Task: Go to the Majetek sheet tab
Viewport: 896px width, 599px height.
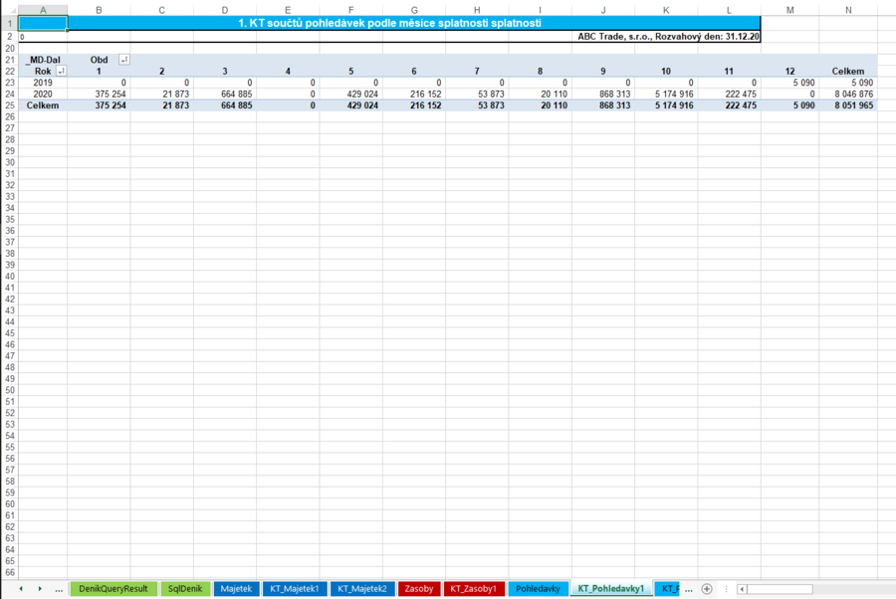Action: tap(236, 589)
